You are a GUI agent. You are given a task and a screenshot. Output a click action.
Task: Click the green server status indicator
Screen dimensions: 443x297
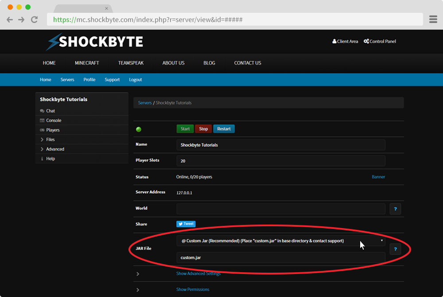pyautogui.click(x=138, y=129)
